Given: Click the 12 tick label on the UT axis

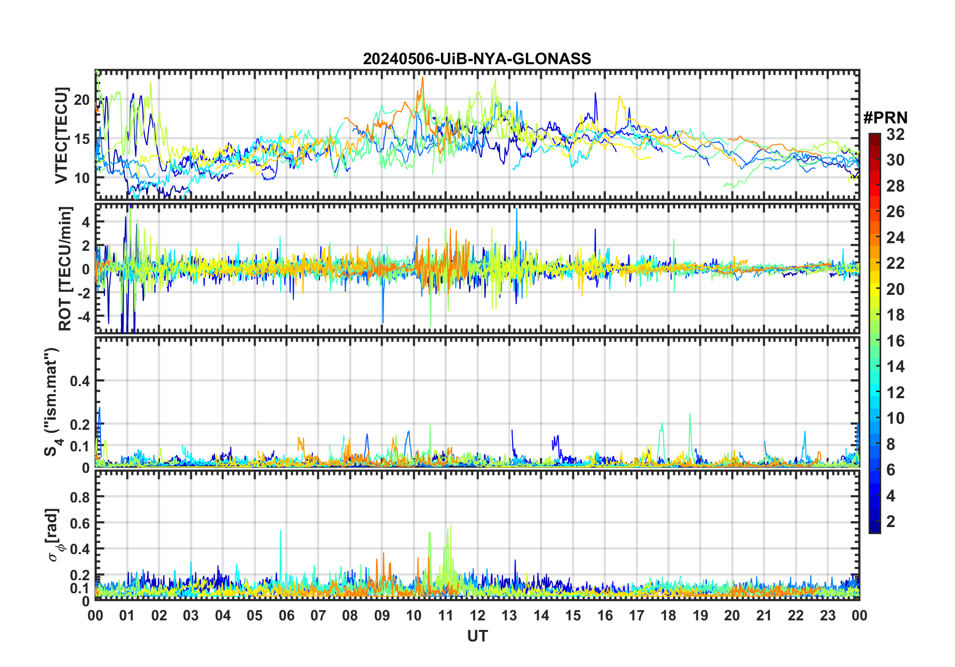Looking at the screenshot, I should point(477,615).
